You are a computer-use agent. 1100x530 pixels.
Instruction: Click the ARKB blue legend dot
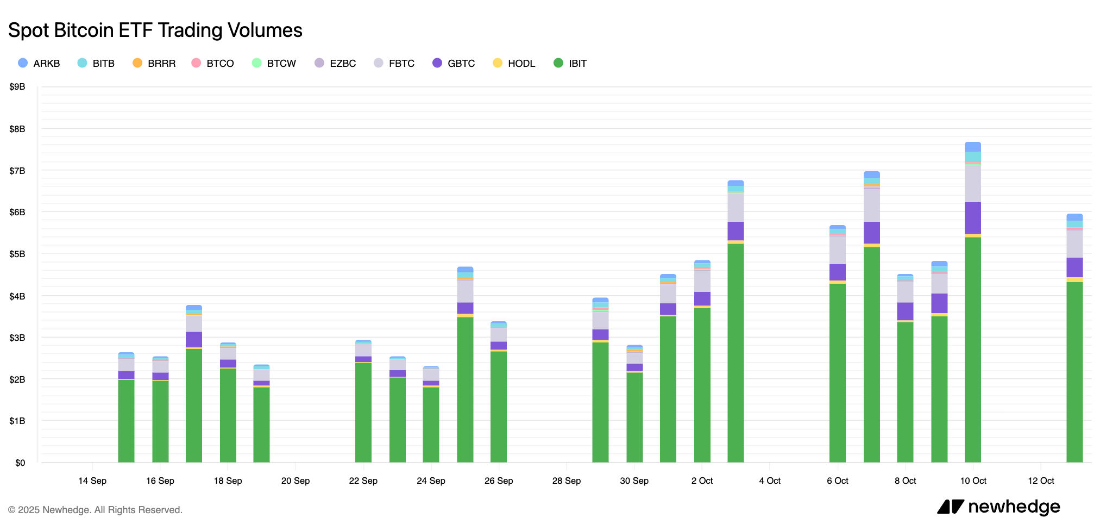tap(23, 63)
